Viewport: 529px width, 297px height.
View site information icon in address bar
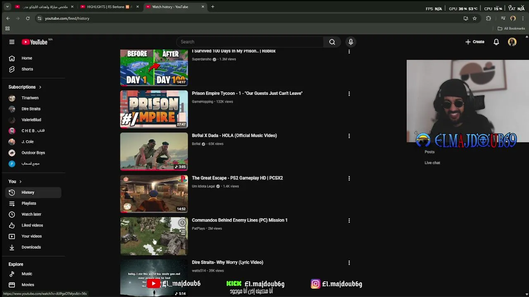(x=39, y=18)
